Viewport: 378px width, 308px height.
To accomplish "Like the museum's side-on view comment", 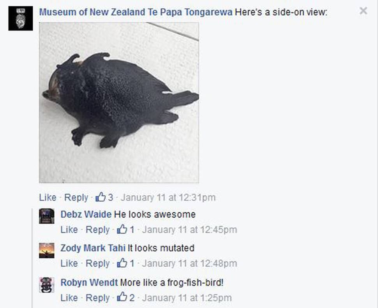I will click(48, 198).
